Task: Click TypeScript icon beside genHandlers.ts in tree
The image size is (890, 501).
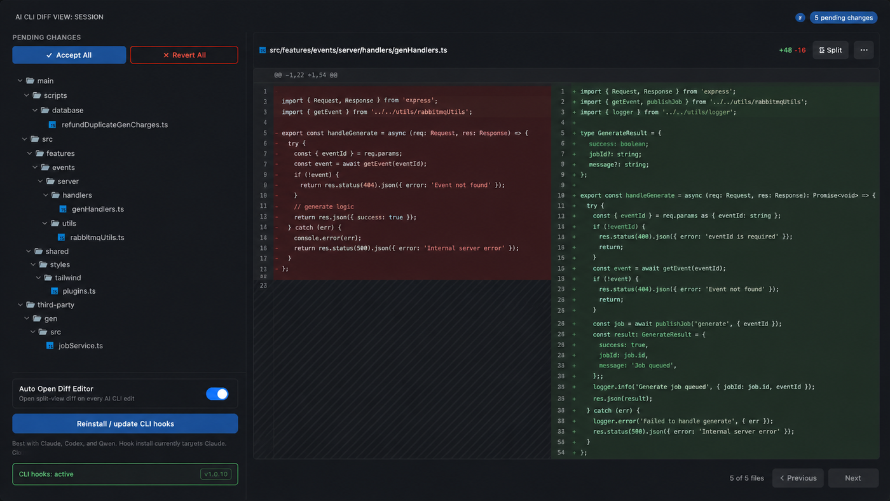Action: 63,209
